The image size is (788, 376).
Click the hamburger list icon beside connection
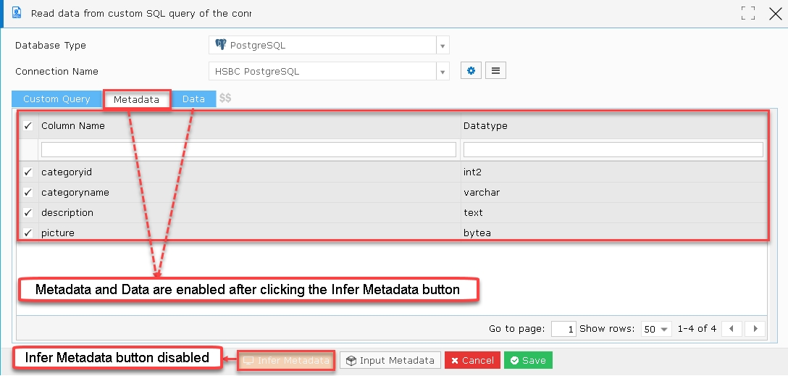pyautogui.click(x=495, y=71)
